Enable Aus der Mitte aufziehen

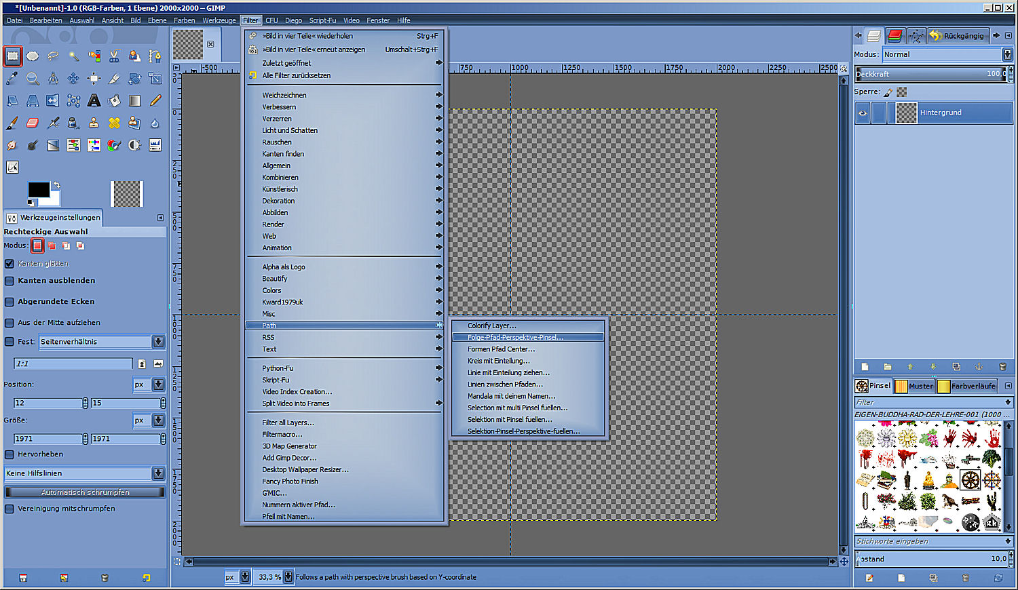coord(10,323)
